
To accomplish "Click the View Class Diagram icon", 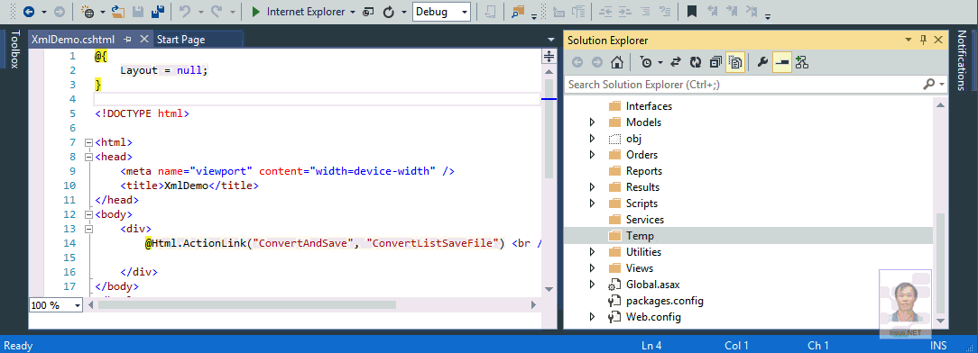I will 802,62.
